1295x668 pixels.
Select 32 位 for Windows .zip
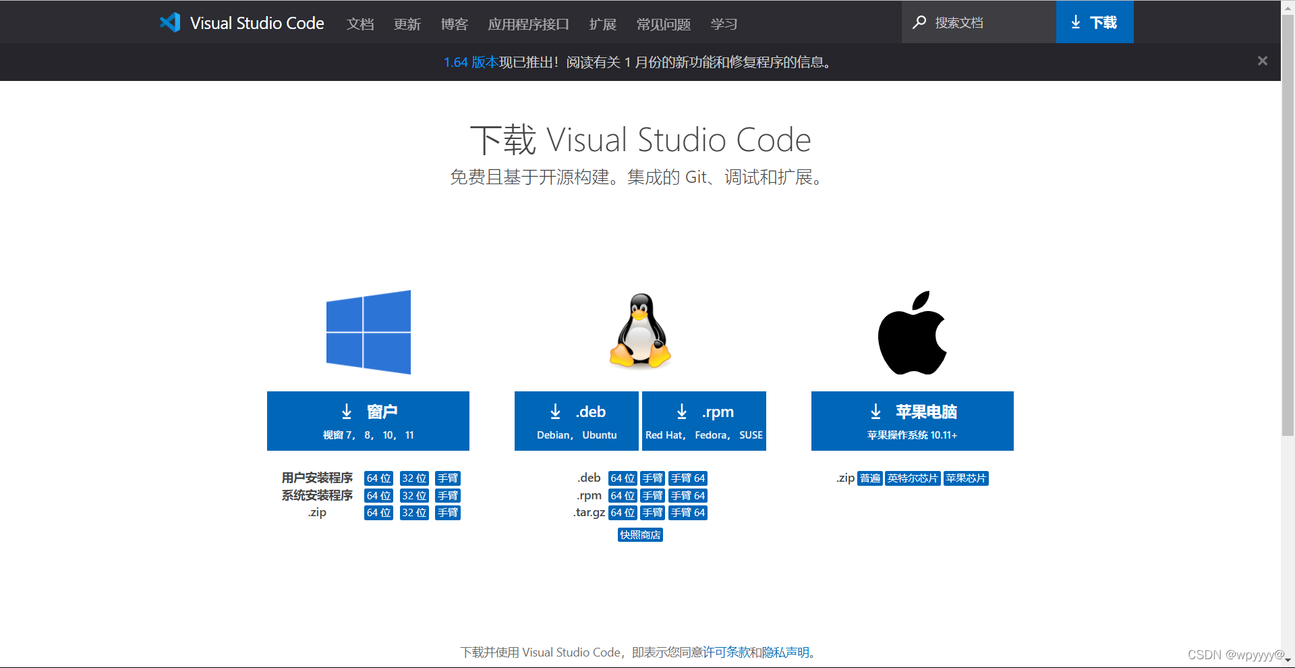(x=414, y=513)
